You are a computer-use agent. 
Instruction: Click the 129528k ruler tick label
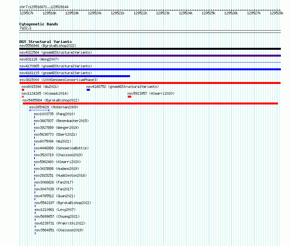pos(277,13)
